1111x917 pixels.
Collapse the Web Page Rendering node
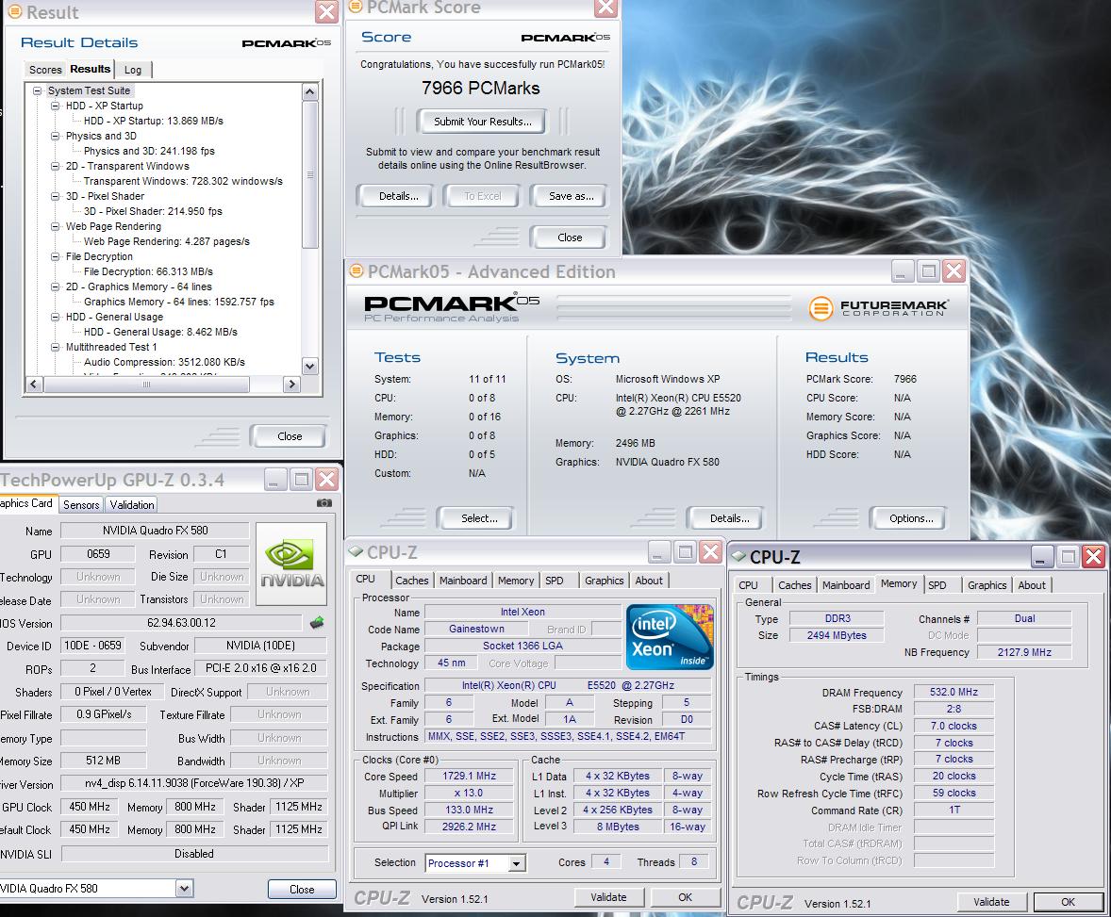(x=56, y=226)
